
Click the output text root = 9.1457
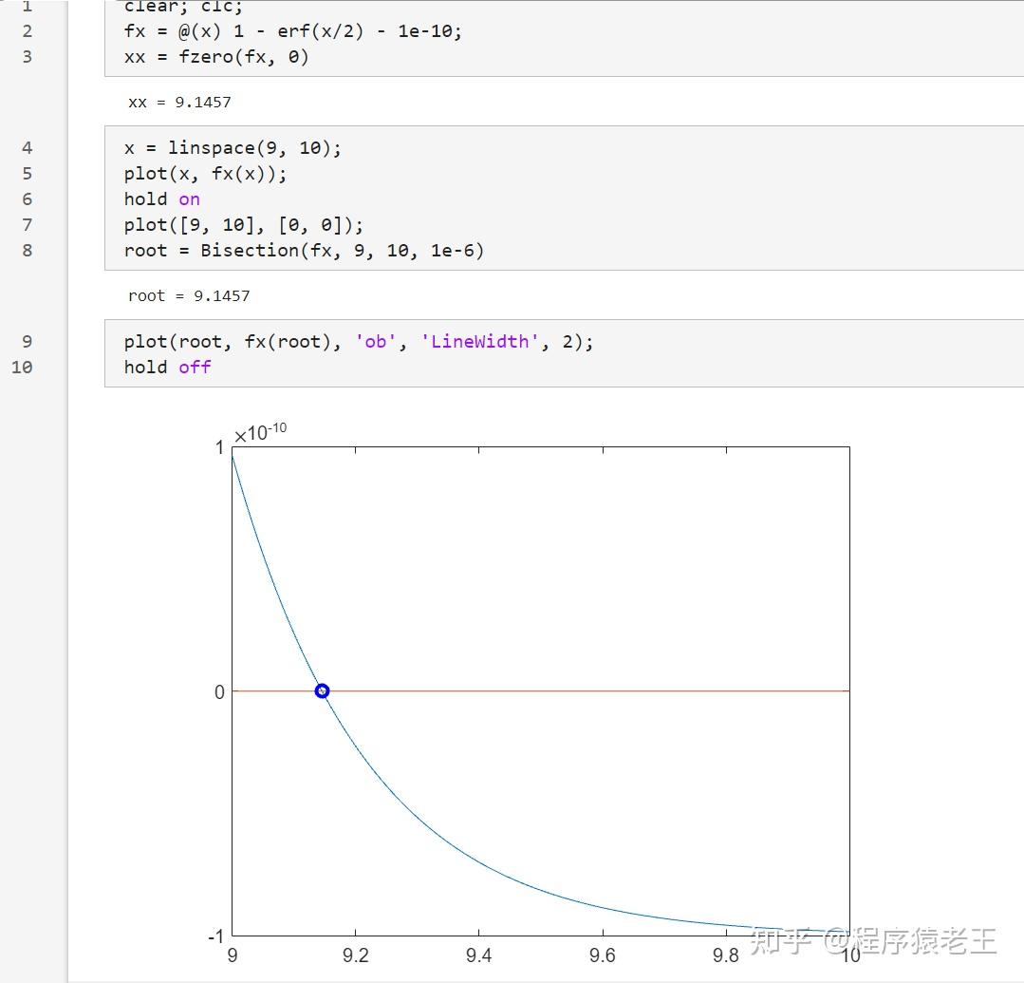point(188,295)
